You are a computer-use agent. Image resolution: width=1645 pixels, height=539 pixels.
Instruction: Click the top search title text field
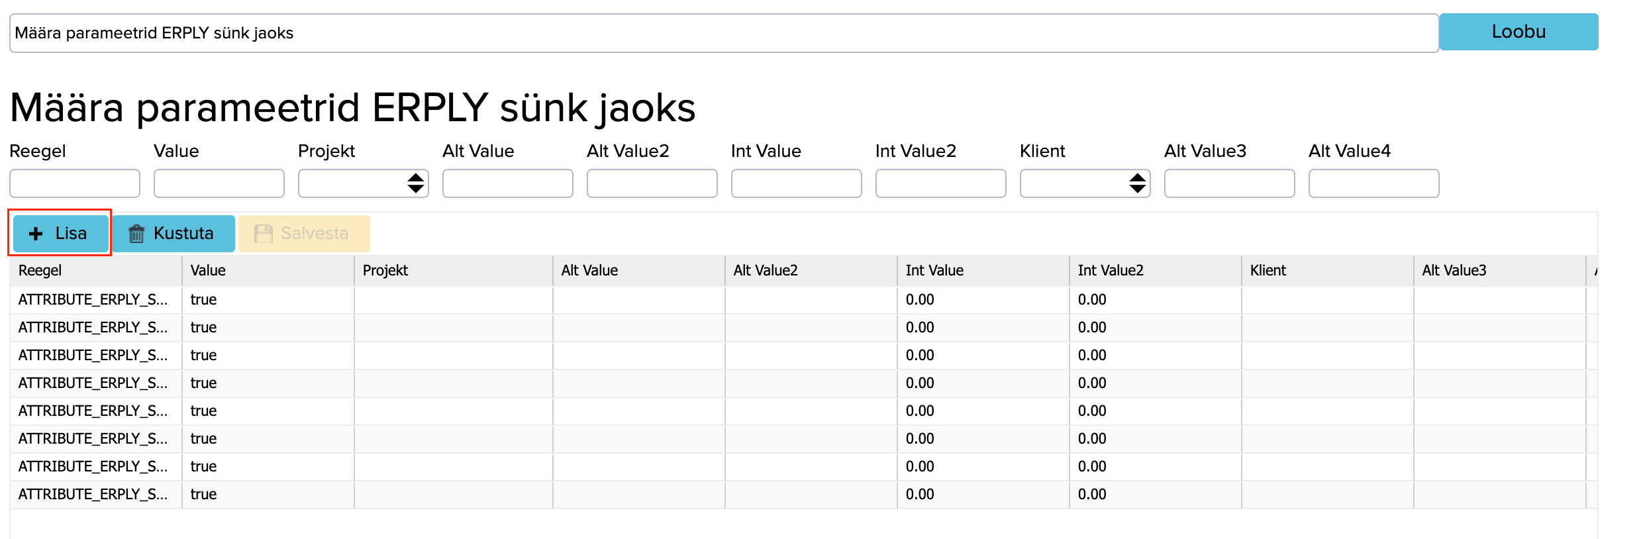tap(723, 33)
